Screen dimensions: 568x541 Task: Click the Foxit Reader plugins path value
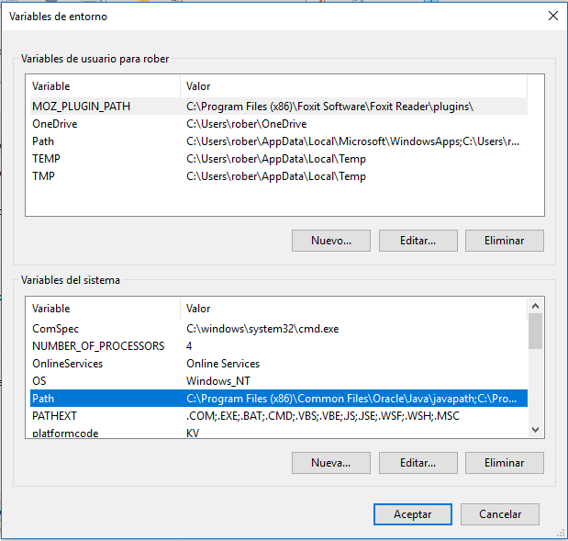[329, 107]
